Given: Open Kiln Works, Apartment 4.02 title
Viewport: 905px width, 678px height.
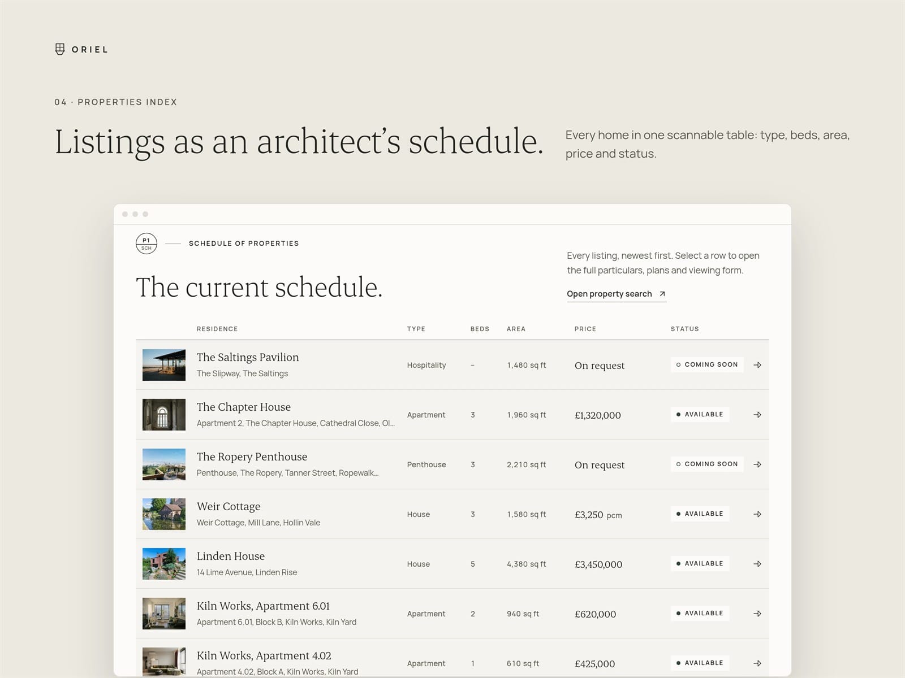Looking at the screenshot, I should 264,655.
